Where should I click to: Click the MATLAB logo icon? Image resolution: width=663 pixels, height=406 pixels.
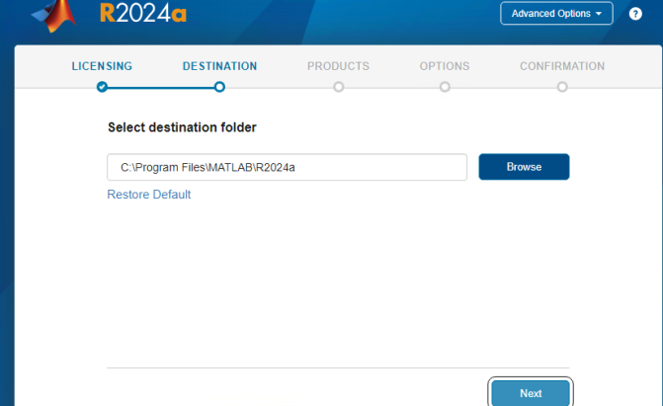55,13
